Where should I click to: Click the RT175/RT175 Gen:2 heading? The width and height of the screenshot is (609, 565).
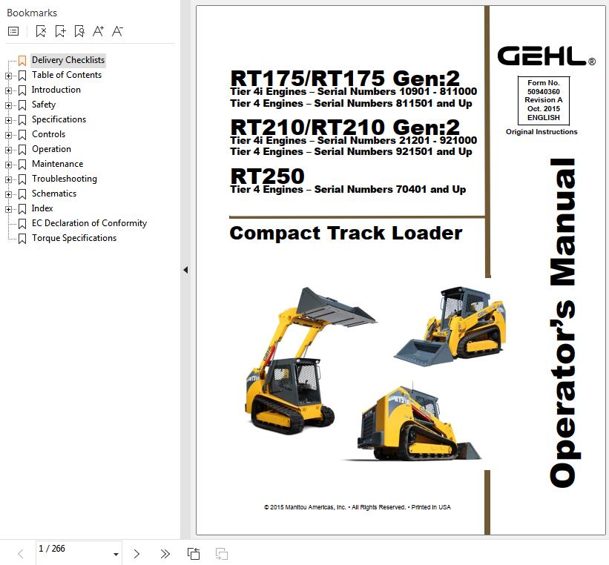(345, 78)
